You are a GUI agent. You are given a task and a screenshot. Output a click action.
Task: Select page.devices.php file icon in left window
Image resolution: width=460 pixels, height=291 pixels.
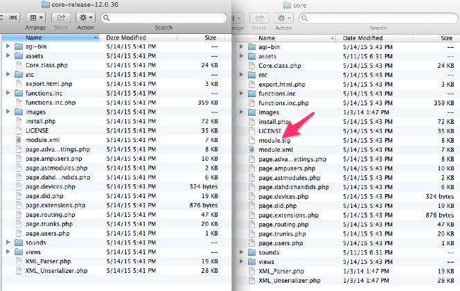click(x=19, y=186)
